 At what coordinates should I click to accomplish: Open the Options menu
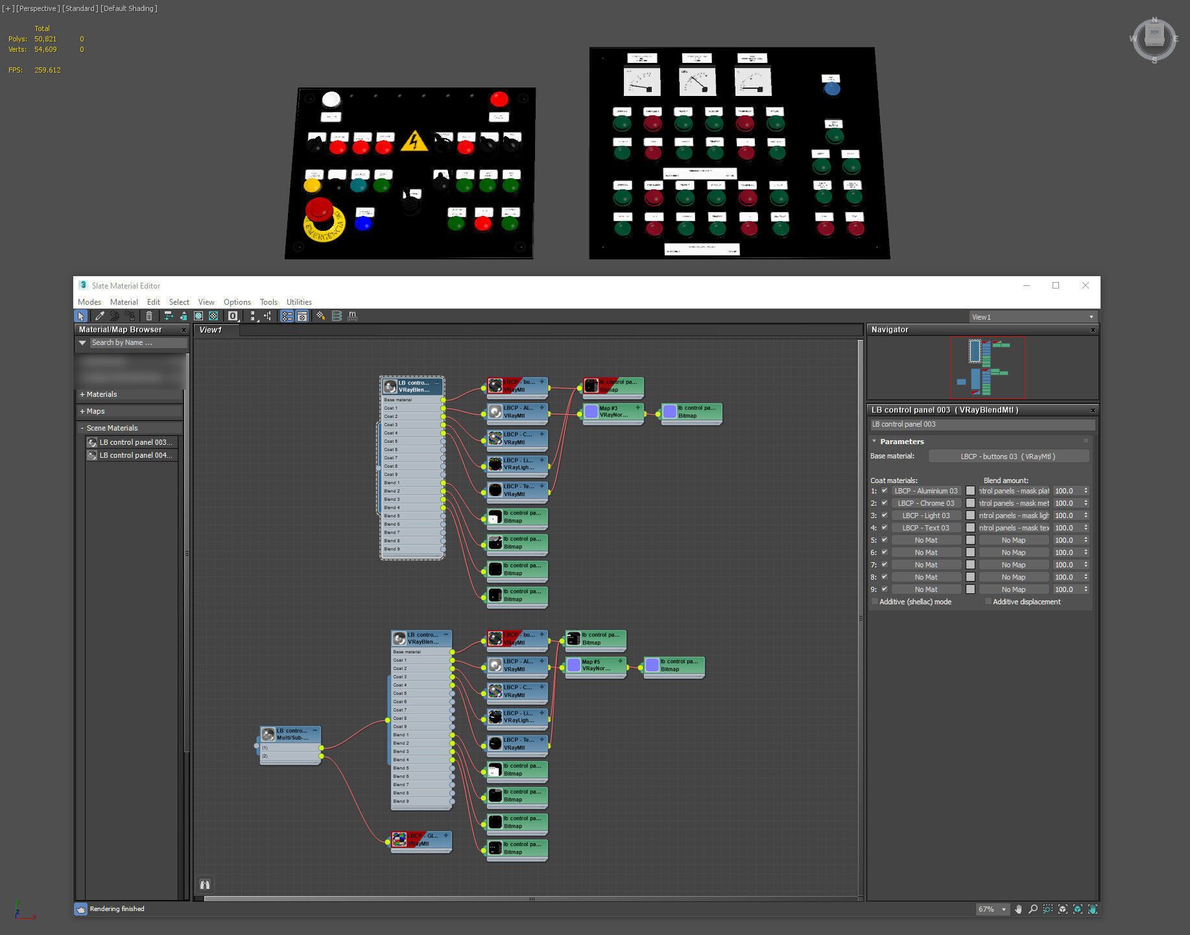pyautogui.click(x=237, y=302)
